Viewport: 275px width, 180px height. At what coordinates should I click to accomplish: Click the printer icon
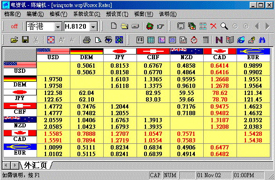(87, 40)
